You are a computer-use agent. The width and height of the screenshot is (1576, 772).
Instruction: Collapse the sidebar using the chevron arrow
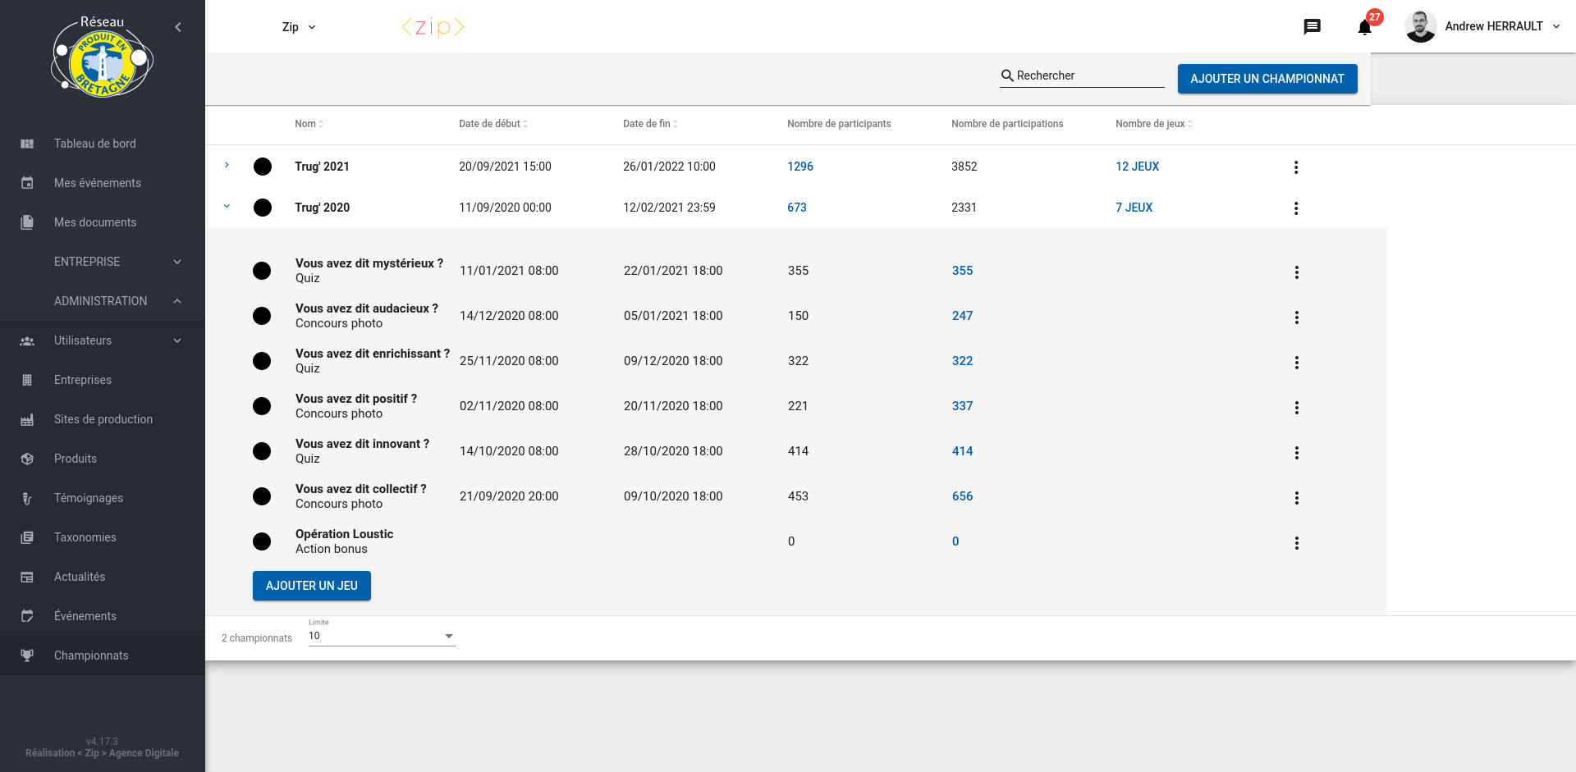click(178, 27)
